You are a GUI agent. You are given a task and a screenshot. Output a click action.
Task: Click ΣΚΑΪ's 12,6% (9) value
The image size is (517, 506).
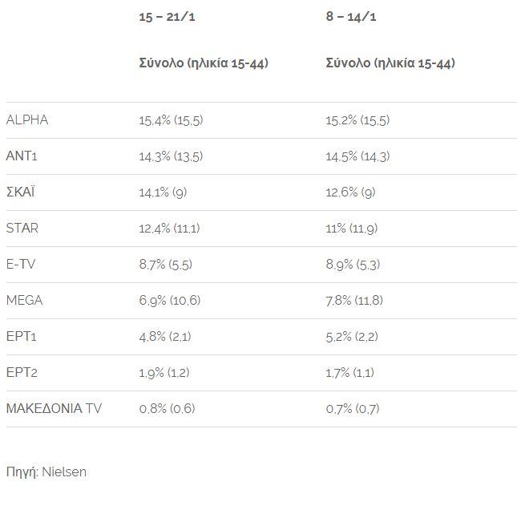tap(350, 192)
